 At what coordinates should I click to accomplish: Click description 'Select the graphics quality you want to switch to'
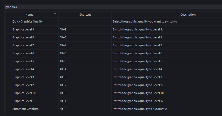point(145,21)
